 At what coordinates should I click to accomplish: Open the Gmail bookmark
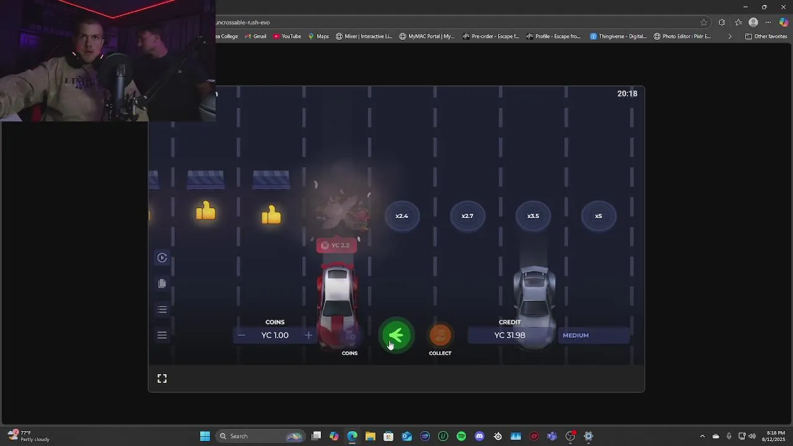(255, 37)
